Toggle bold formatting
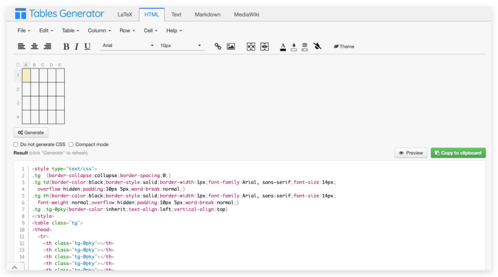498x277 pixels. 66,46
